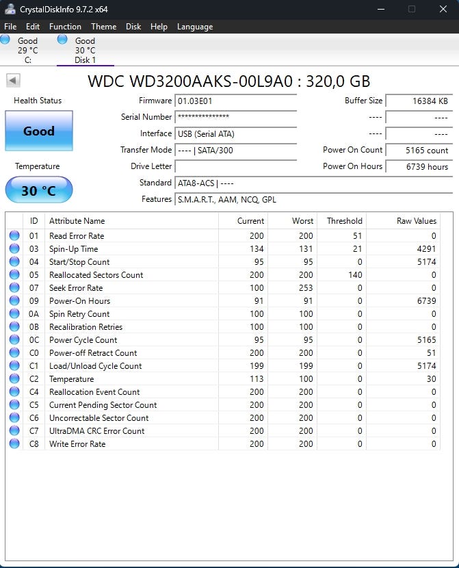Click the status circle for Start/Stop Count

tap(14, 261)
